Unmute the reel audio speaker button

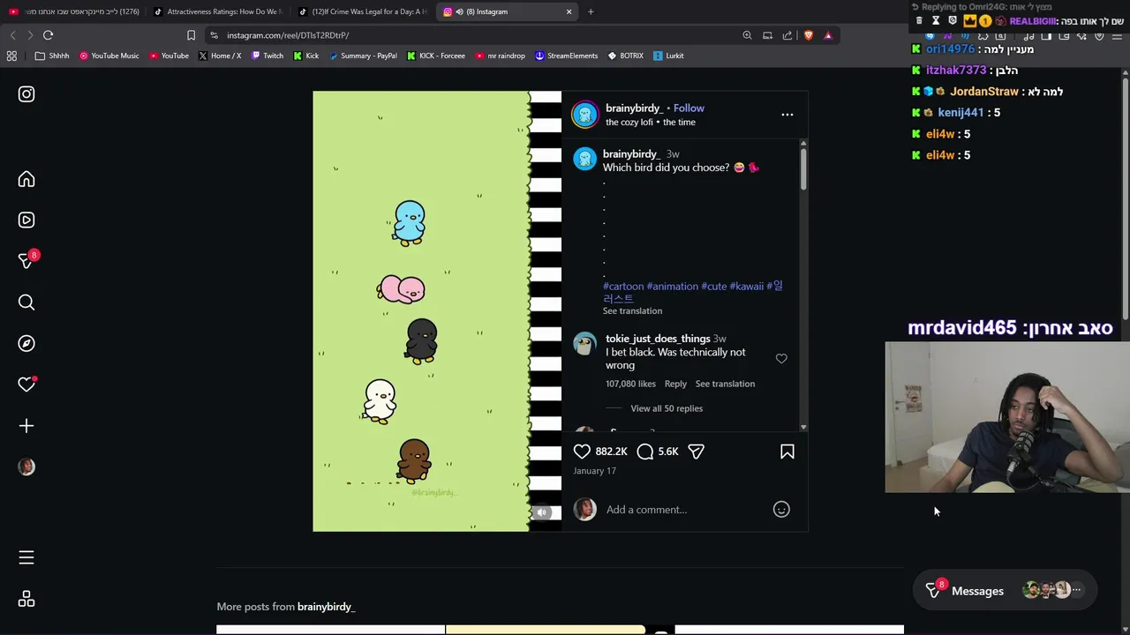click(x=542, y=512)
